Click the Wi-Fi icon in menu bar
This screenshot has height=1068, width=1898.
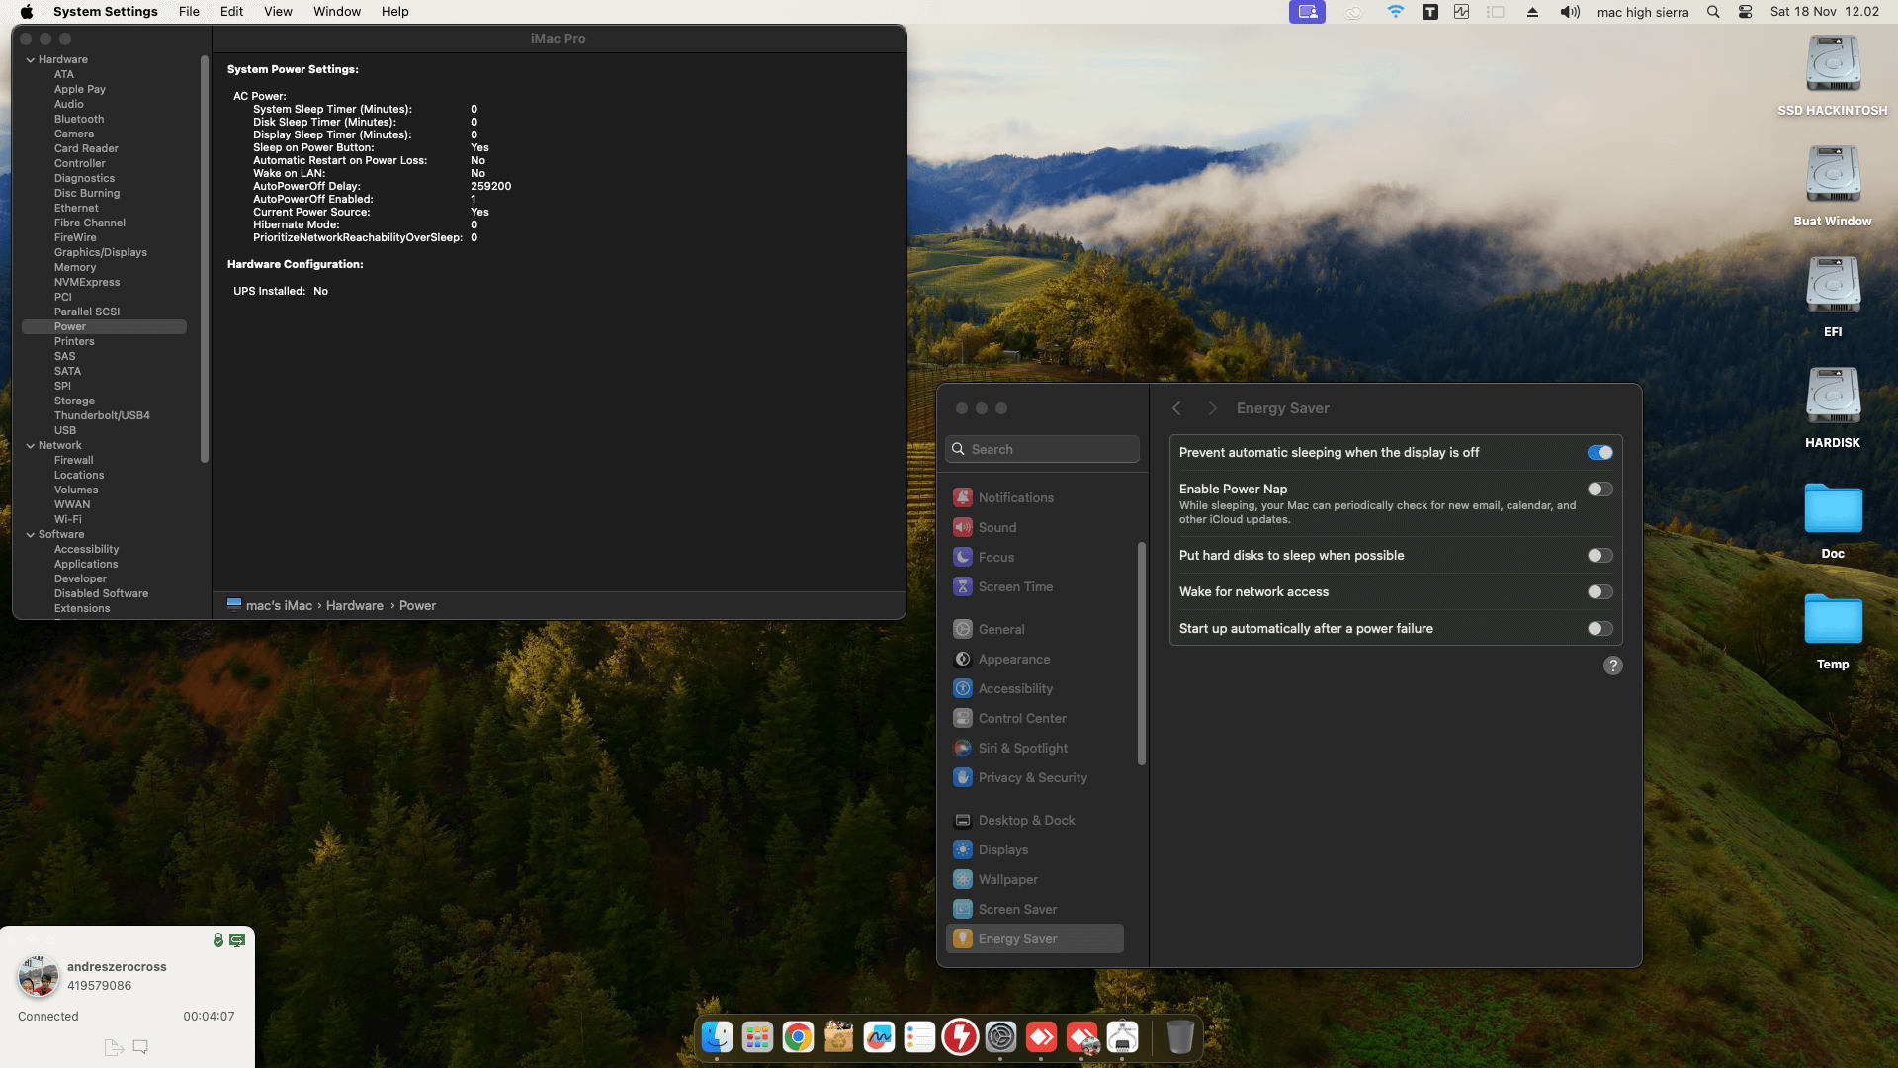(x=1395, y=12)
